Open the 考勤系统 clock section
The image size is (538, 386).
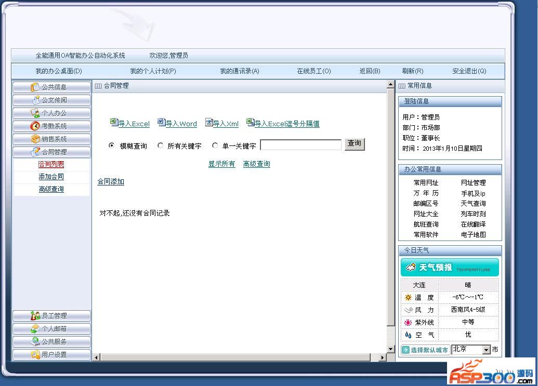(52, 126)
